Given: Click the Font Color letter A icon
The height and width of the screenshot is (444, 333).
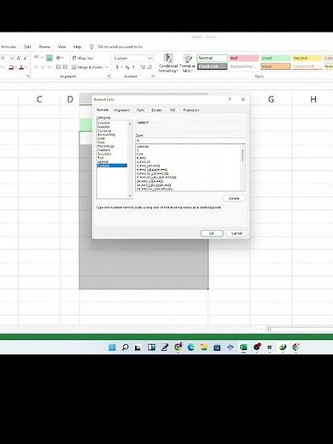Looking at the screenshot, I should coord(21,67).
